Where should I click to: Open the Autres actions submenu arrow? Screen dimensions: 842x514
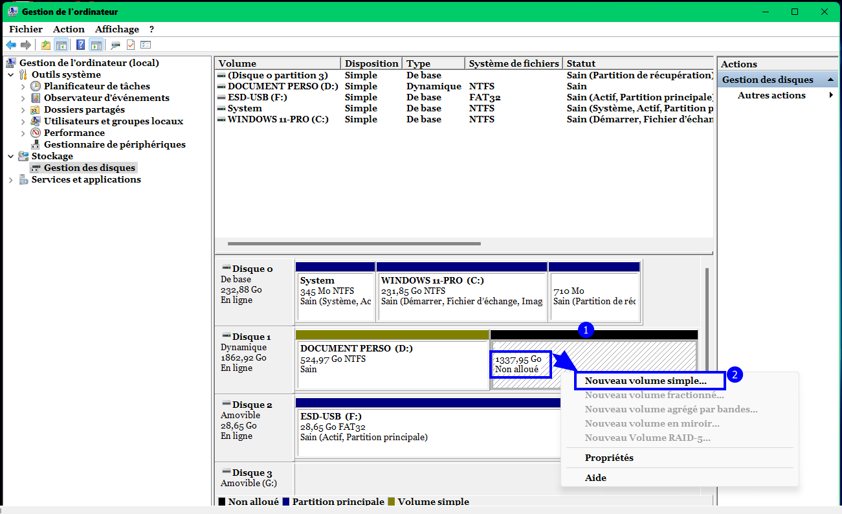click(831, 95)
